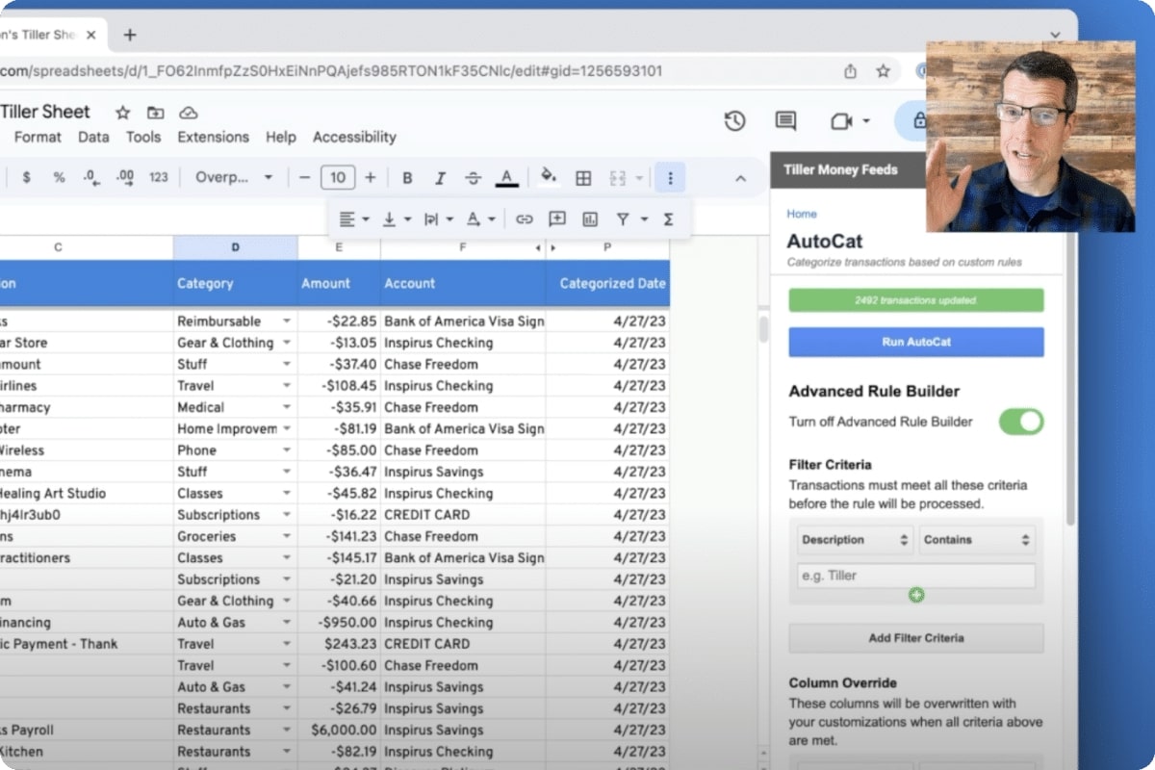Open the Extensions menu
This screenshot has height=770, width=1155.
coord(214,137)
